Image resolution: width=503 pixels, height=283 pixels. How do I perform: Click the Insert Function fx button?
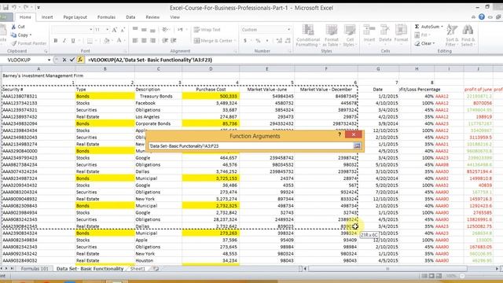point(80,60)
